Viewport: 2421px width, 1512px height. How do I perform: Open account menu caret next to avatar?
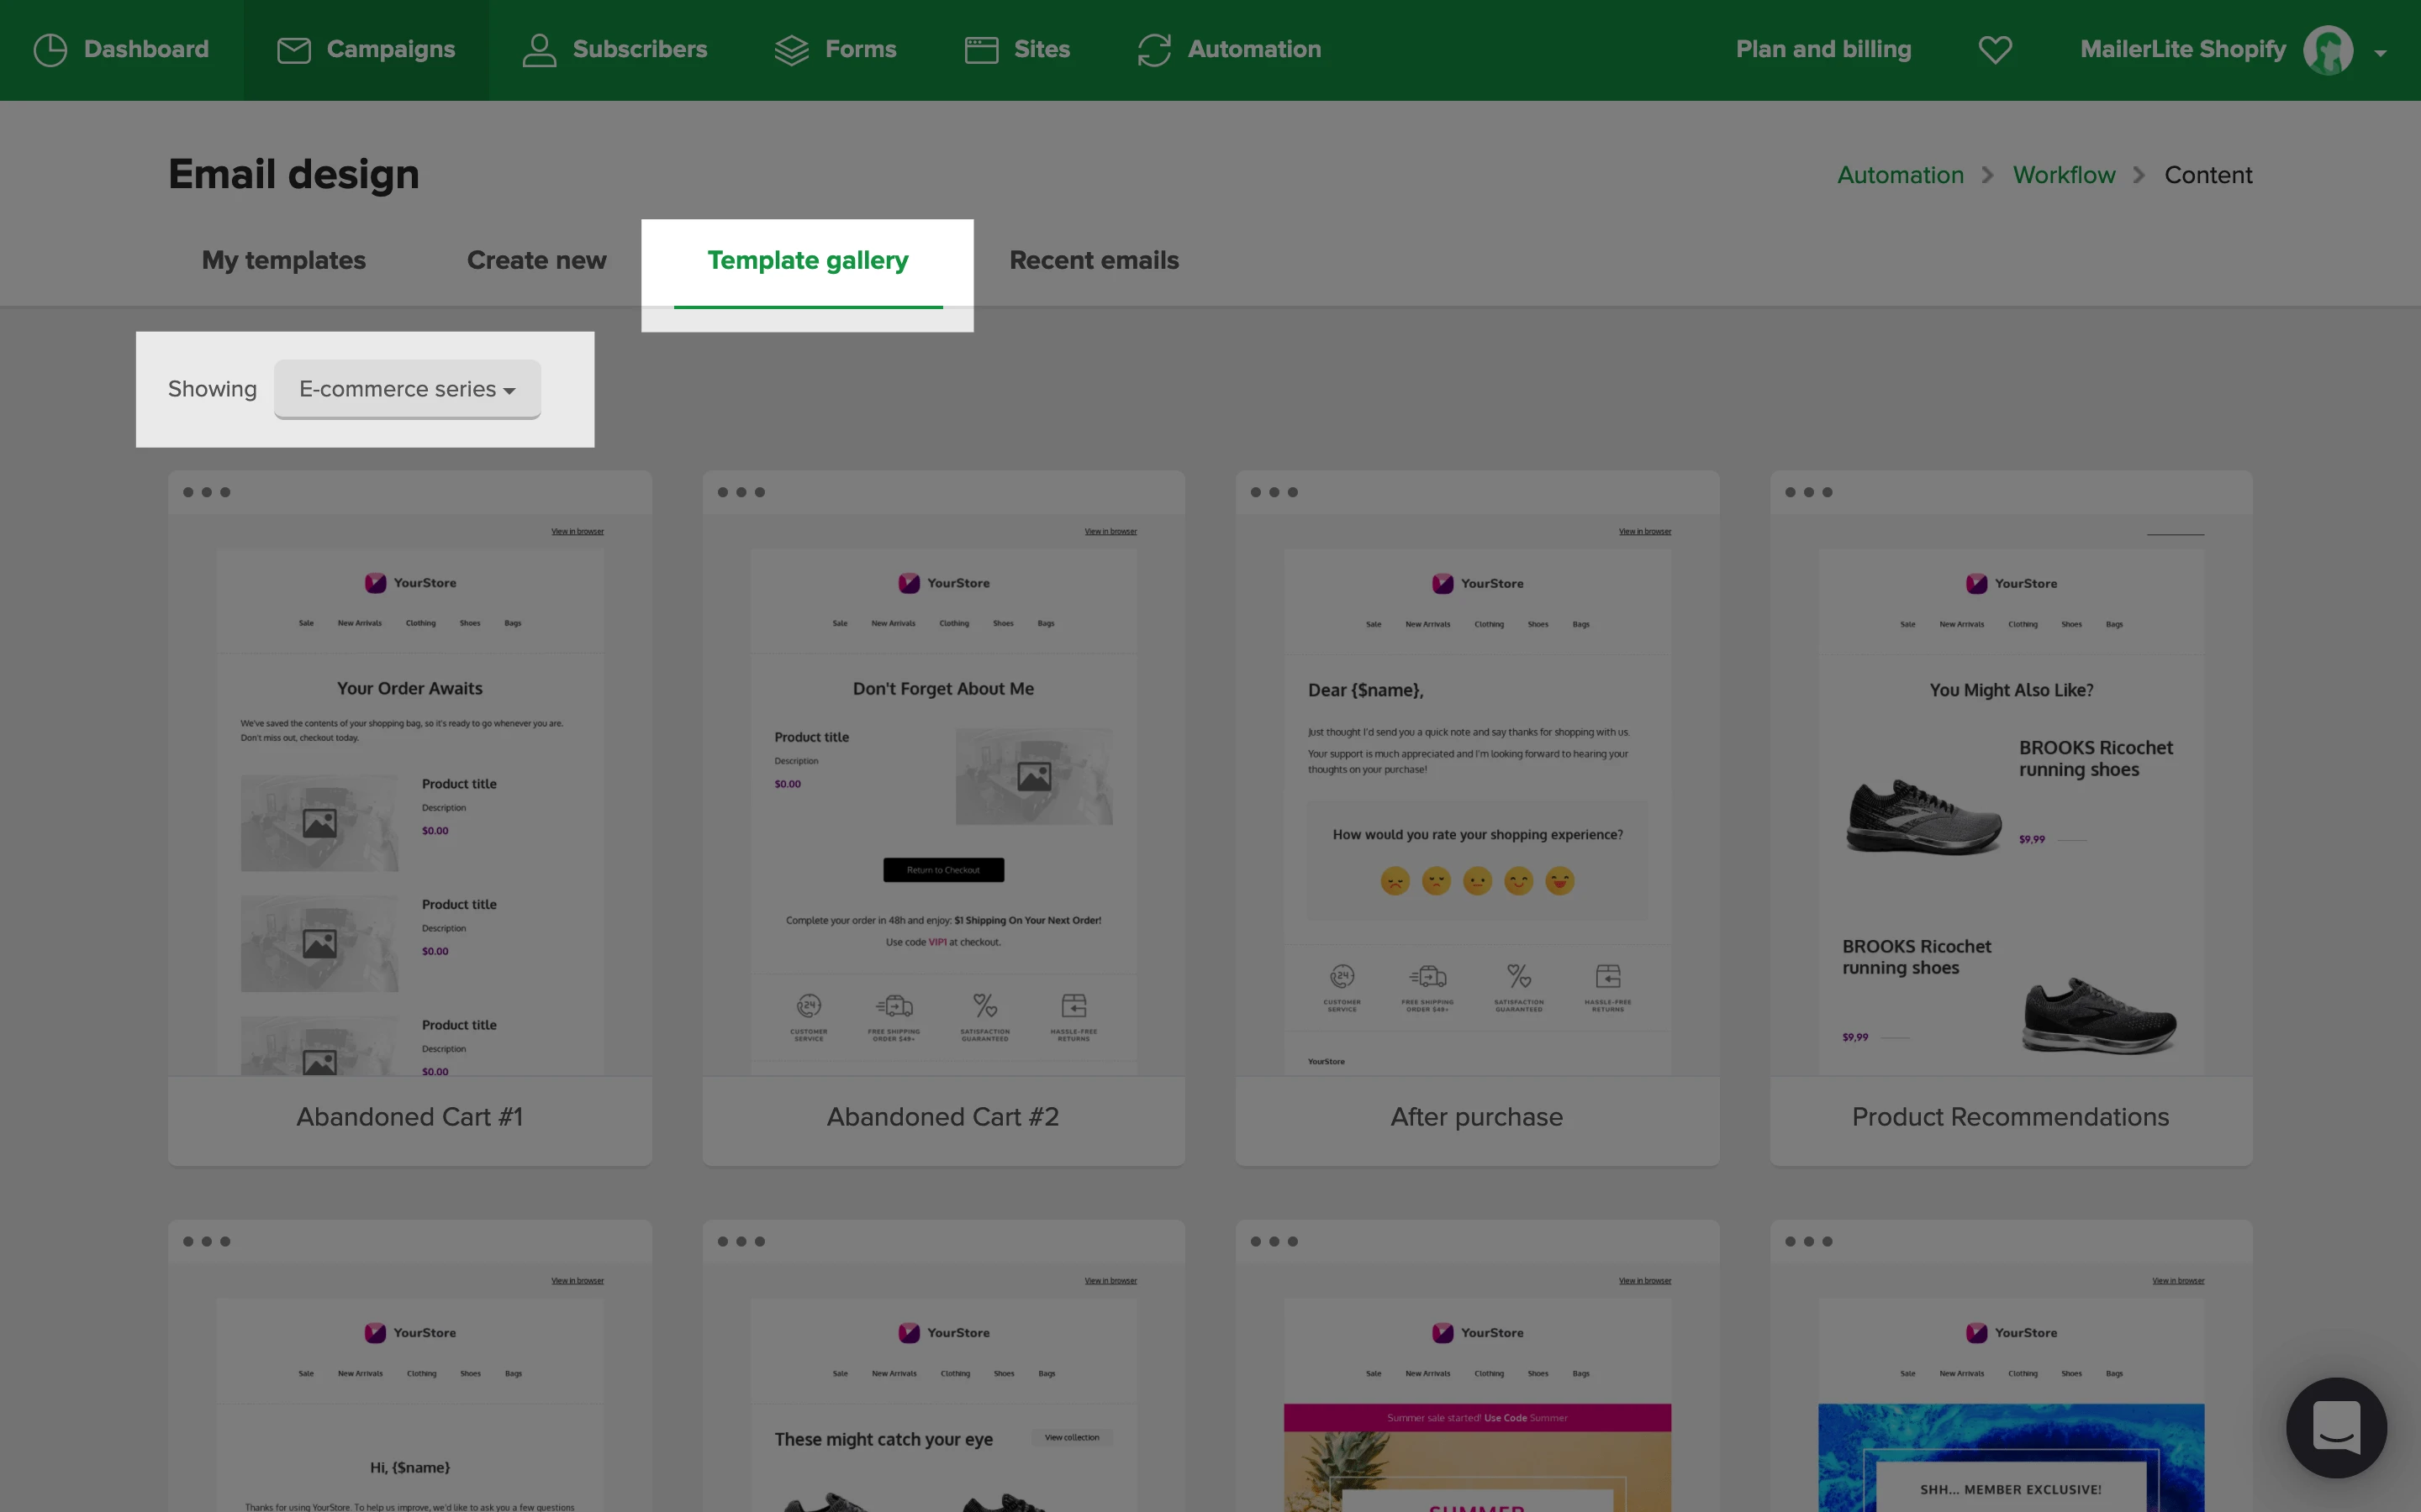click(2380, 53)
